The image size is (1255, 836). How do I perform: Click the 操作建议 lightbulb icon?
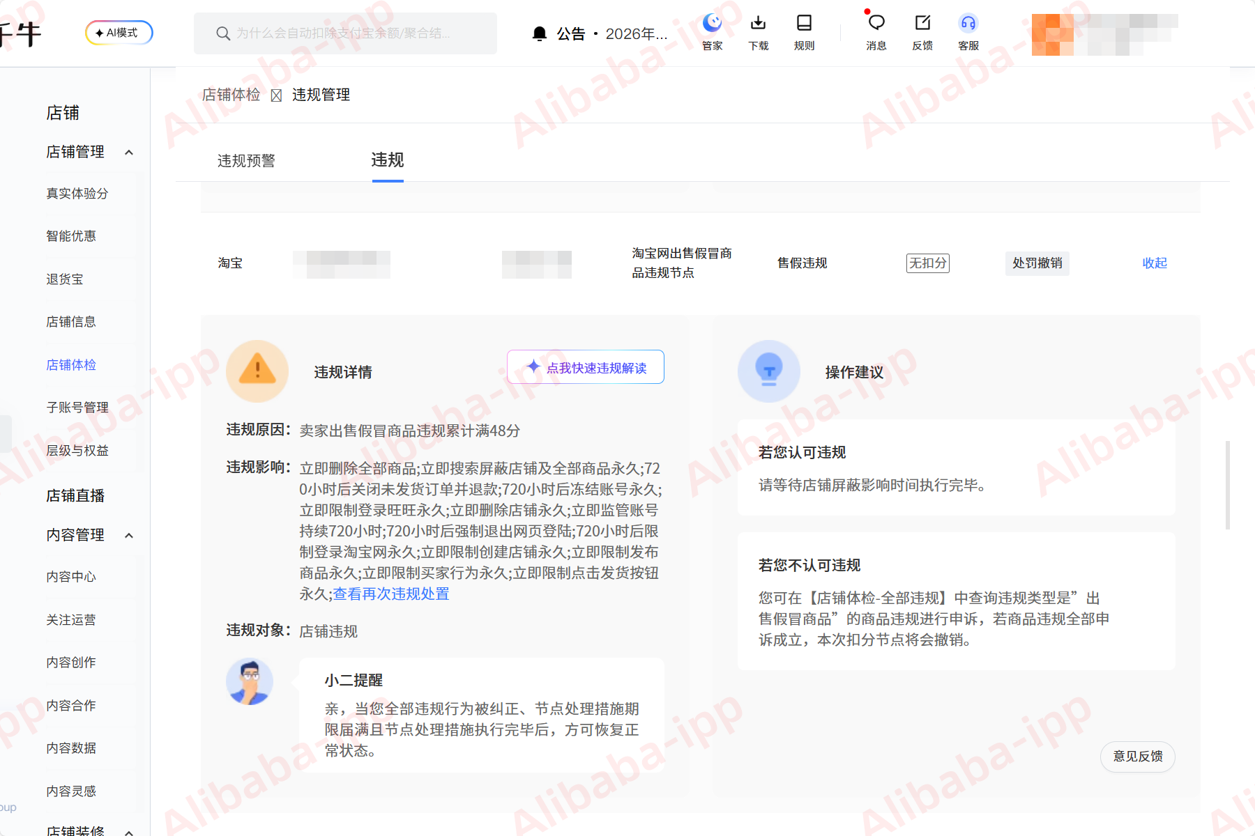pos(769,371)
